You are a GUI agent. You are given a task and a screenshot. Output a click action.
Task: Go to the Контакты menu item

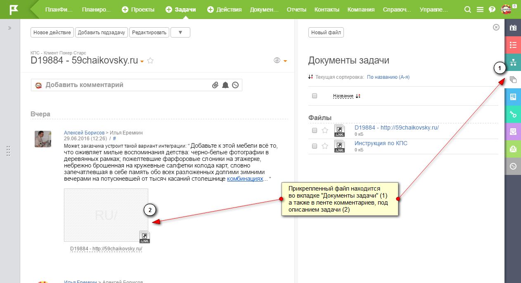tap(327, 9)
